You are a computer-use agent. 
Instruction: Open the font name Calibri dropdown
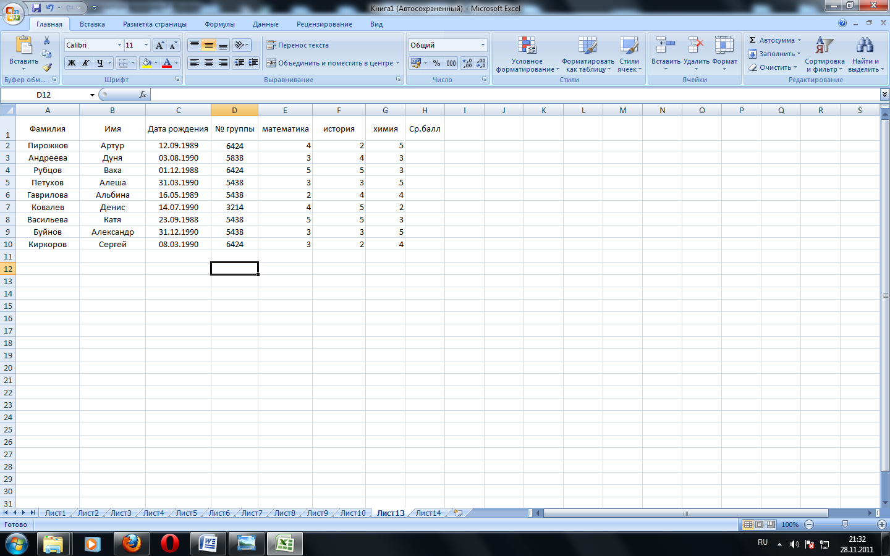click(x=119, y=45)
